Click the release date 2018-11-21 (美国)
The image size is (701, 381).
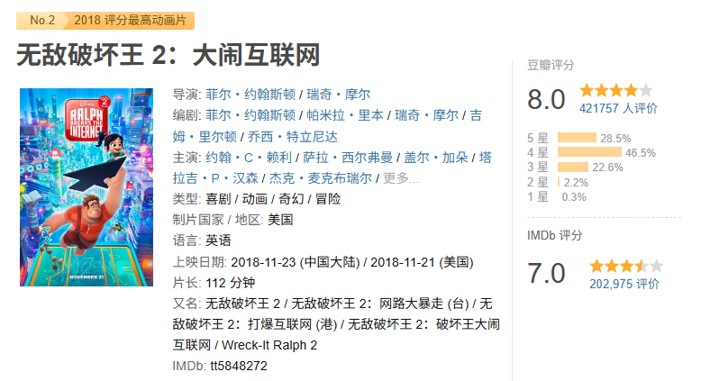[422, 262]
